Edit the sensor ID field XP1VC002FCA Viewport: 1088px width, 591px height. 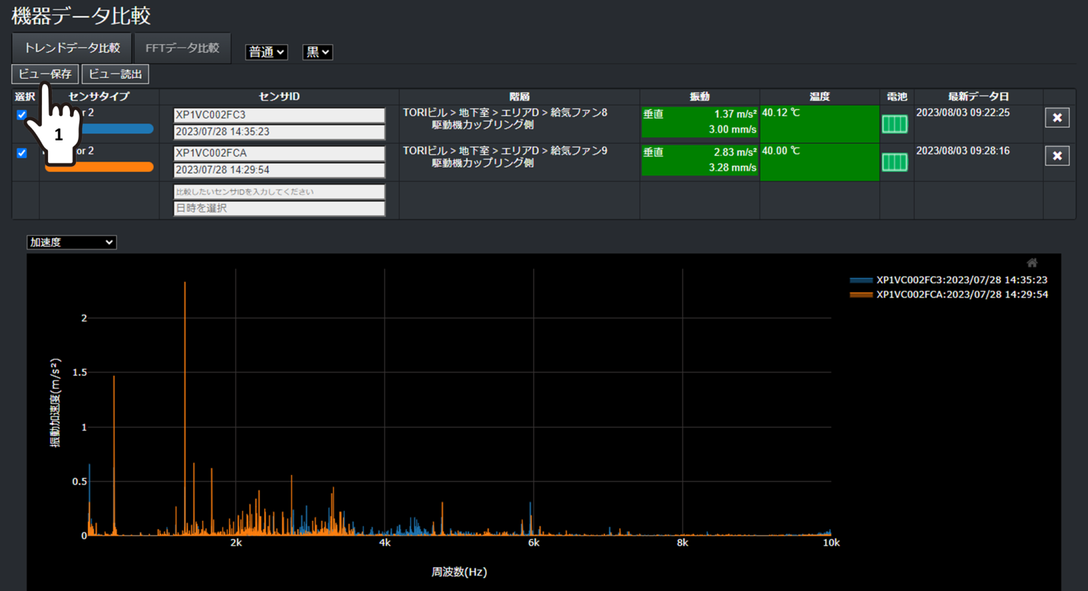pos(279,153)
